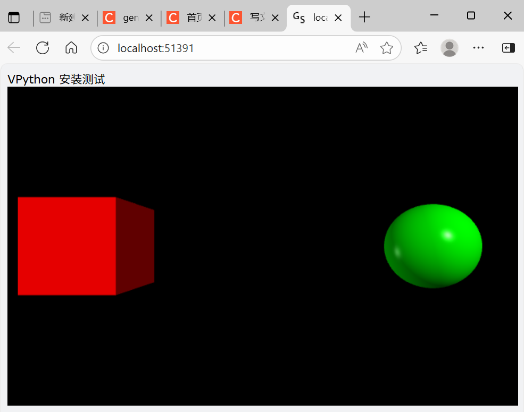524x412 pixels.
Task: Click the green sphere in the VPython canvas
Action: click(433, 246)
